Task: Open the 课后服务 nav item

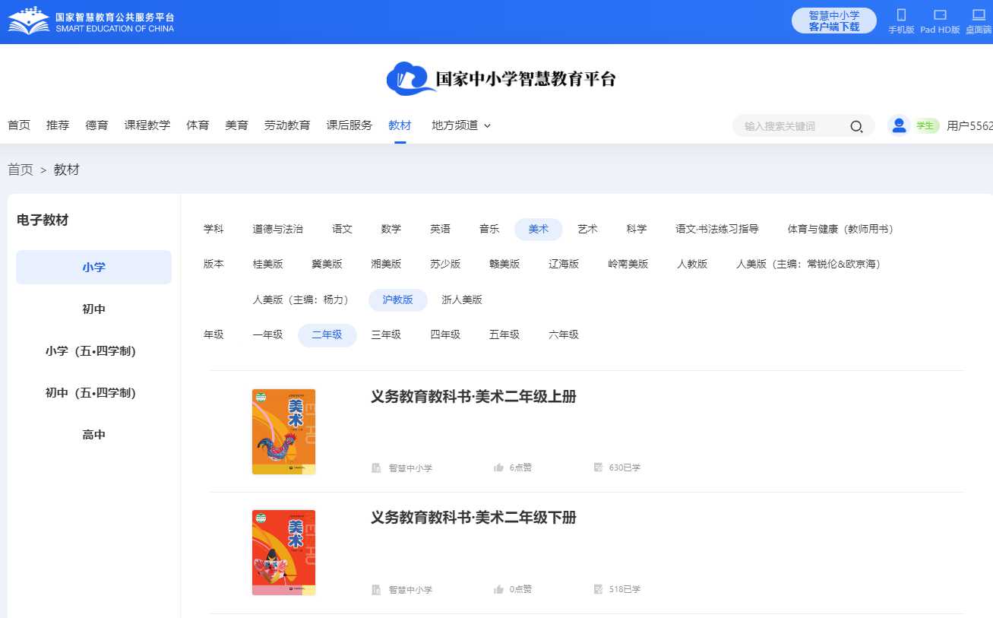Action: 349,125
